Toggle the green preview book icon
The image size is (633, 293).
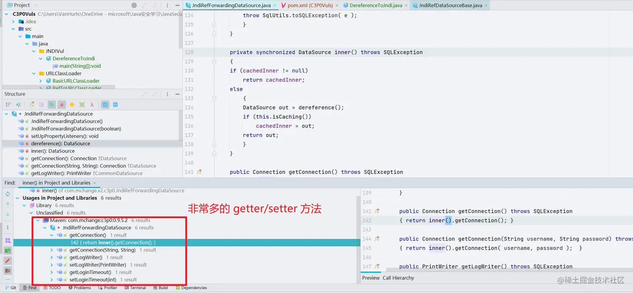[8, 251]
